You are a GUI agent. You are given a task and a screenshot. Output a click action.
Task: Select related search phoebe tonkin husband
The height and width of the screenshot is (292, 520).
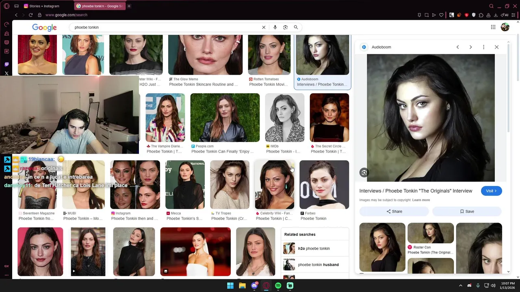point(314,264)
